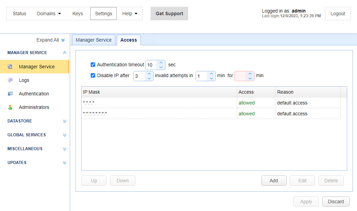Open the Keys menu item
357x211 pixels.
click(x=77, y=14)
